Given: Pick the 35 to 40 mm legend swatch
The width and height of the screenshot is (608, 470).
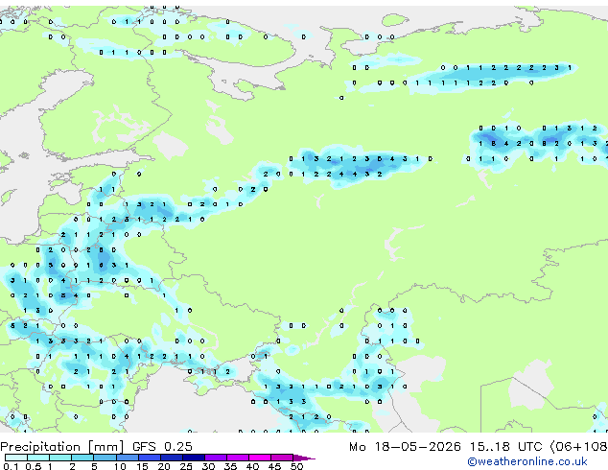Looking at the screenshot, I should [x=238, y=458].
